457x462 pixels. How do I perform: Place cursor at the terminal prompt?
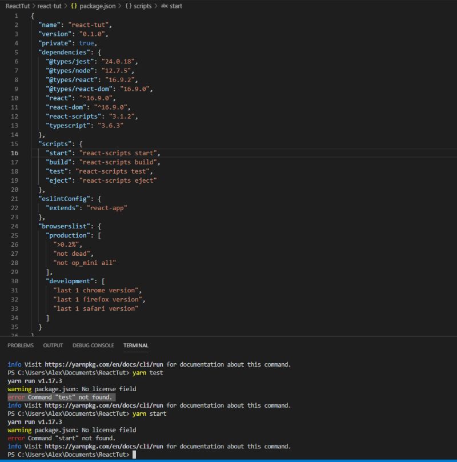tap(135, 455)
